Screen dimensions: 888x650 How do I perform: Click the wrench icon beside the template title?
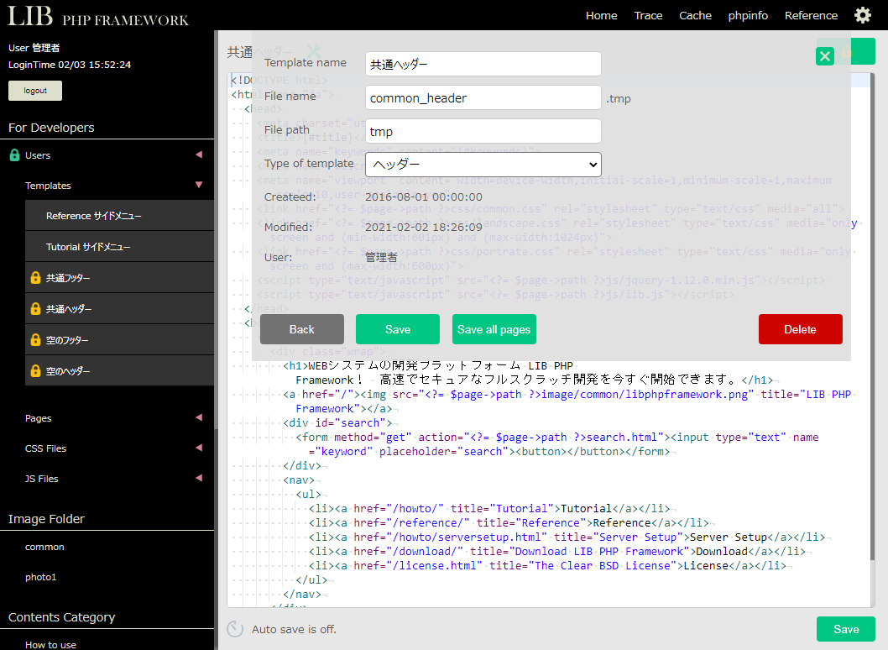click(x=314, y=52)
